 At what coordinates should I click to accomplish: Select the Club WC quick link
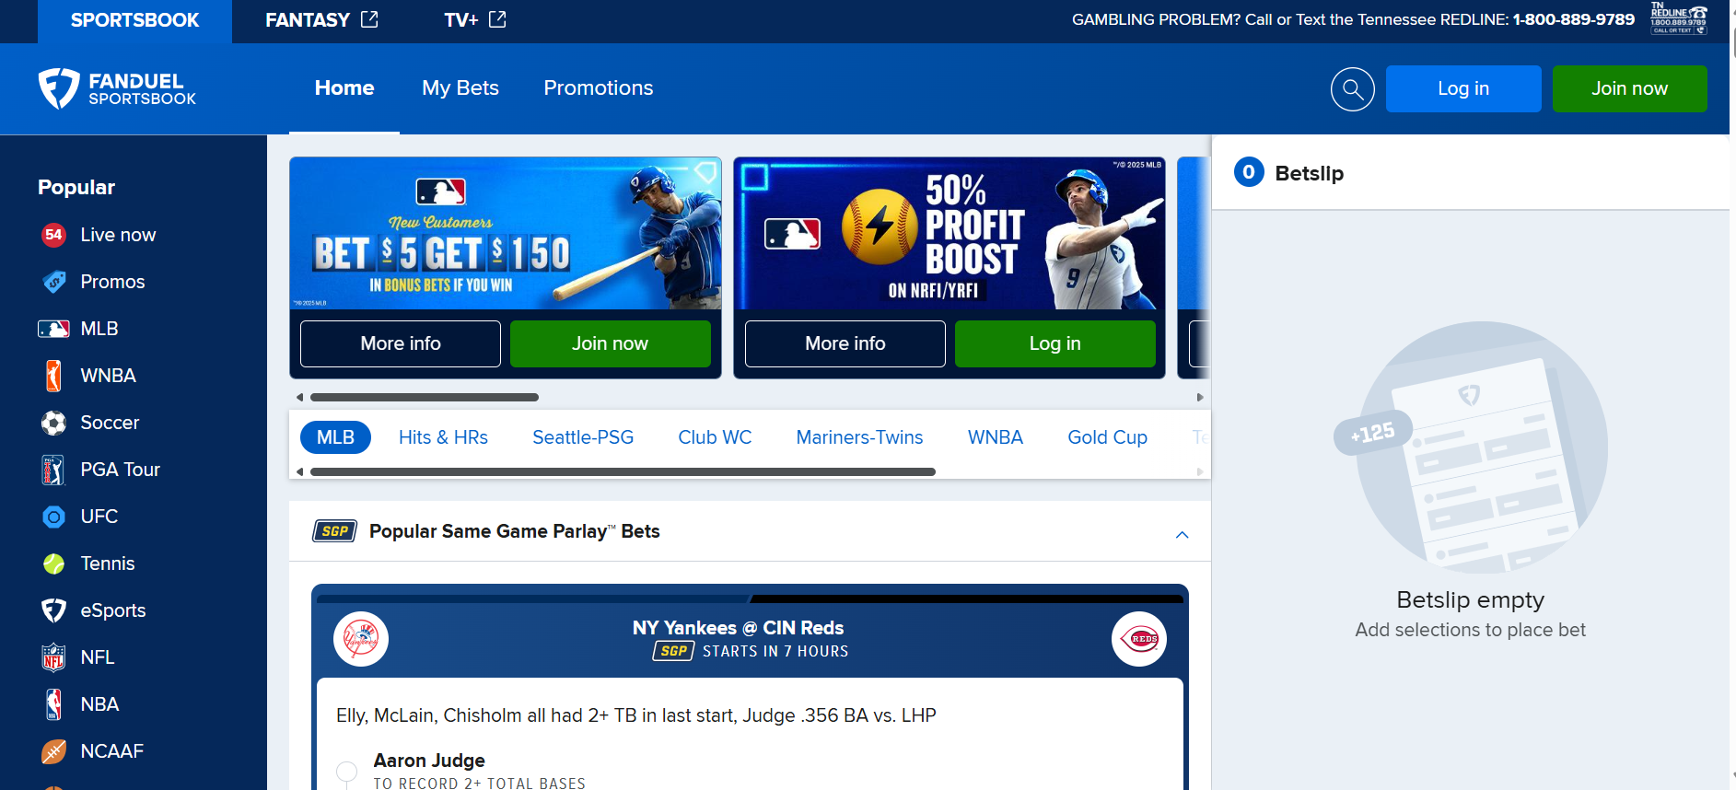click(715, 437)
